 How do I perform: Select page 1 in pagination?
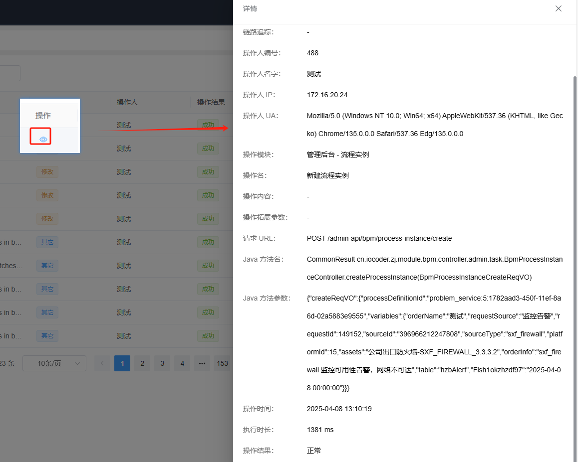click(x=122, y=363)
